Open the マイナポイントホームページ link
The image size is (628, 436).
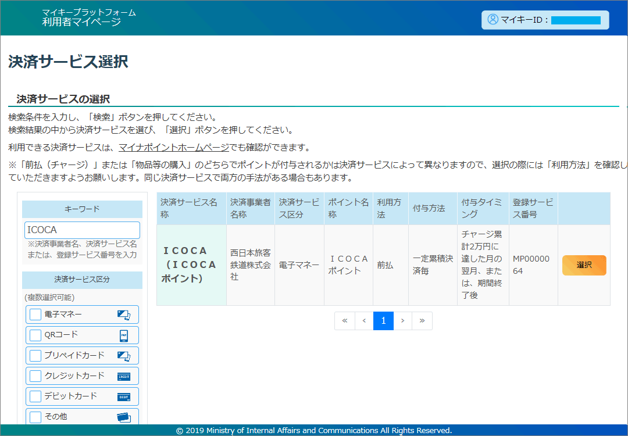click(174, 148)
